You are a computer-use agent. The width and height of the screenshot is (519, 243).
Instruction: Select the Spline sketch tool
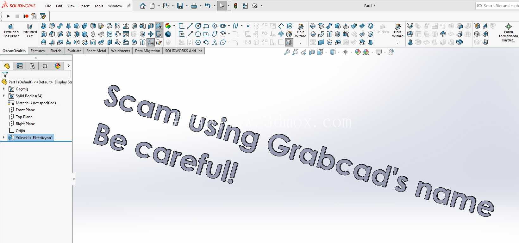point(235,26)
